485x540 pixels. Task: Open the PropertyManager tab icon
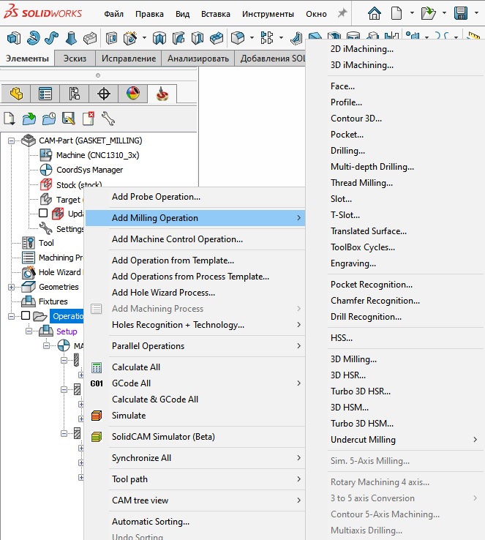(45, 94)
